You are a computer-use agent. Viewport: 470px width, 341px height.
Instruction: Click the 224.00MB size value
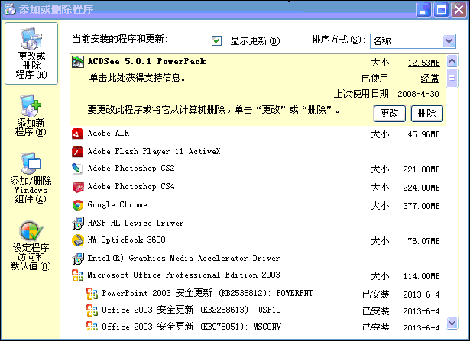tap(421, 188)
